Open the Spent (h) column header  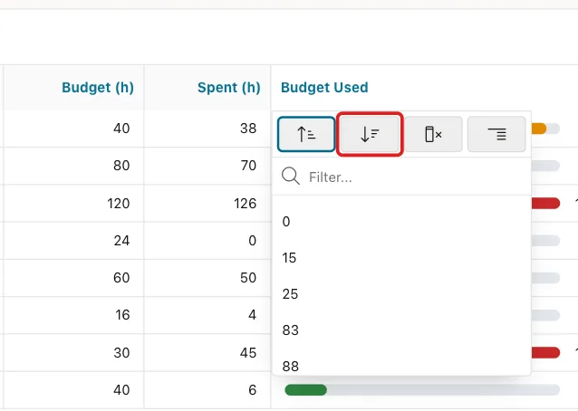[x=207, y=88]
